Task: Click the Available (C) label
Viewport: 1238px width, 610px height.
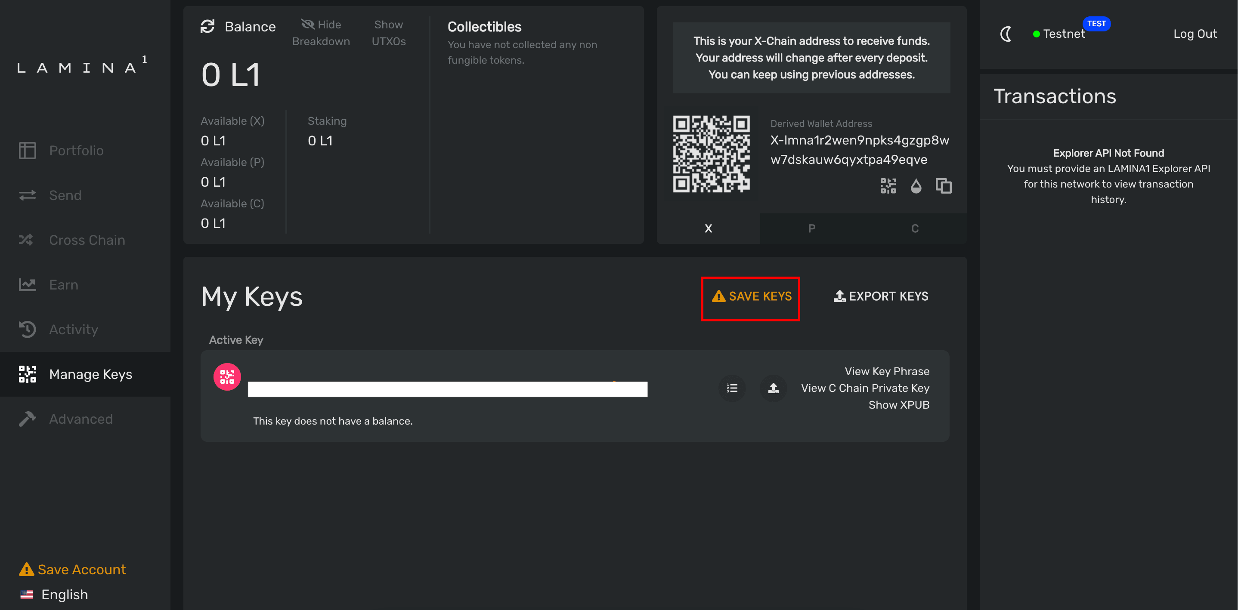Action: [232, 203]
